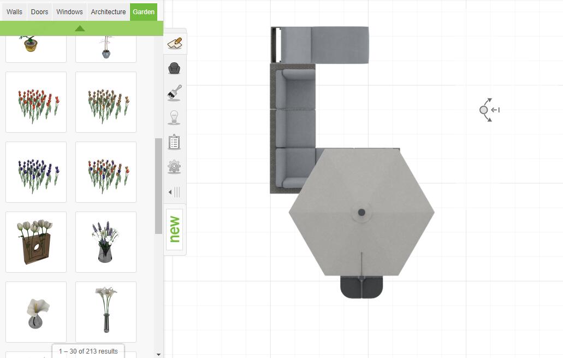Pick the potted plant in gold pot
Viewport: 563px width, 358px height.
coord(36,49)
